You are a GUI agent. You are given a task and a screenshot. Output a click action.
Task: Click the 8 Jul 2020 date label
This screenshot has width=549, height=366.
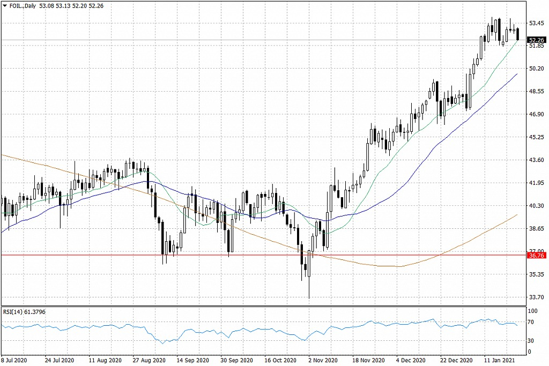coord(14,360)
